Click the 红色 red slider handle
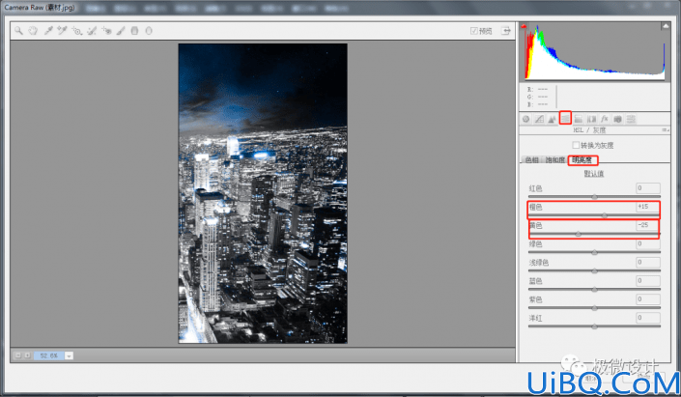This screenshot has width=681, height=397. pyautogui.click(x=595, y=197)
